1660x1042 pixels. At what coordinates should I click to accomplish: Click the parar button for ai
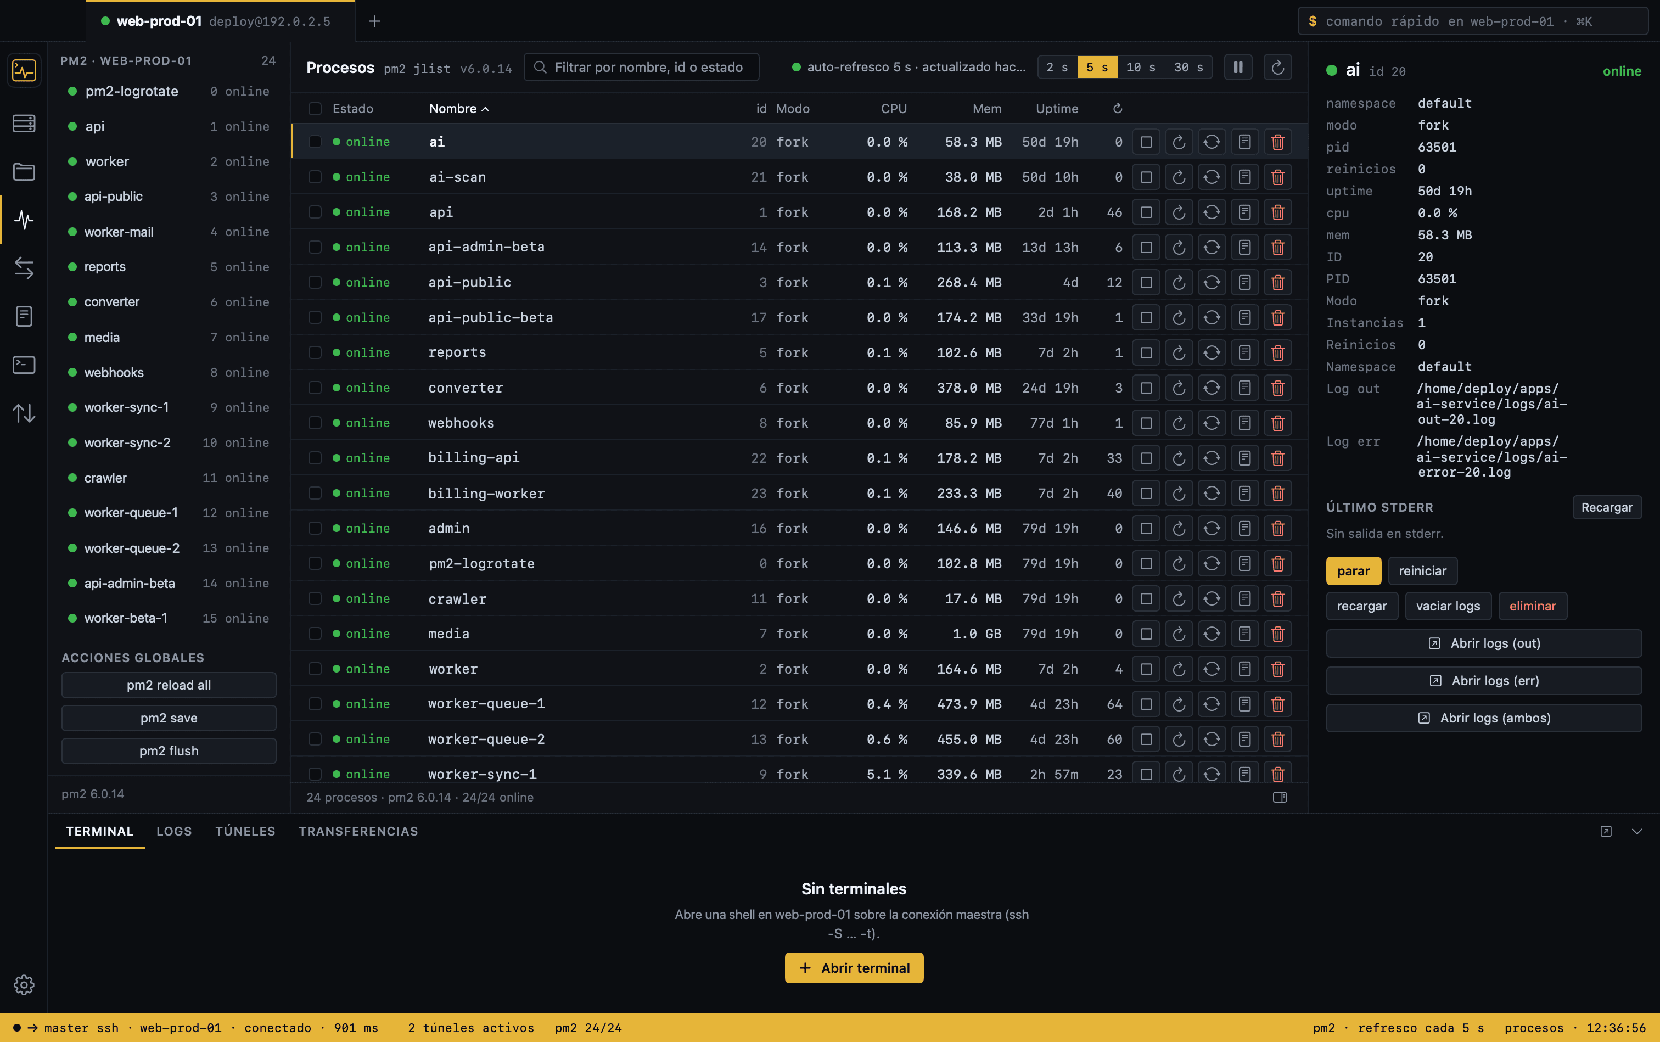(1353, 570)
